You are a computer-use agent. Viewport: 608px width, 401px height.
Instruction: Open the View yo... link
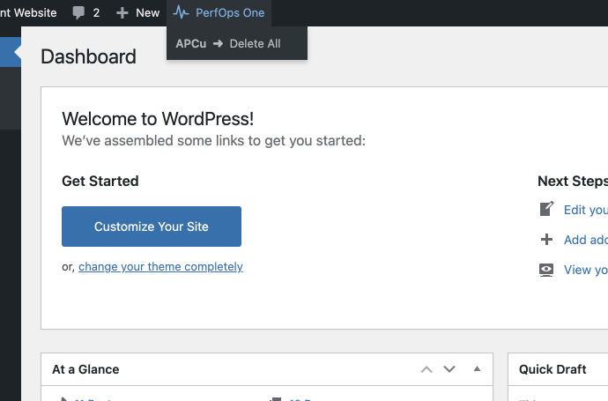586,270
